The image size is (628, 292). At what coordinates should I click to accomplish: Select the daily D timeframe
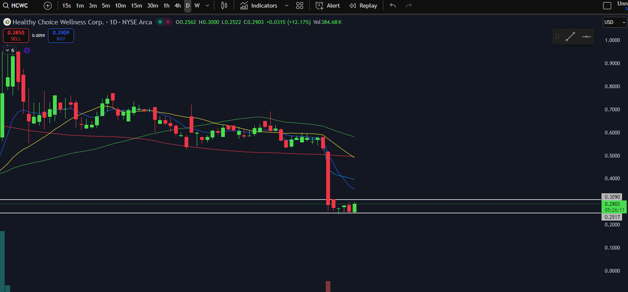pyautogui.click(x=187, y=6)
